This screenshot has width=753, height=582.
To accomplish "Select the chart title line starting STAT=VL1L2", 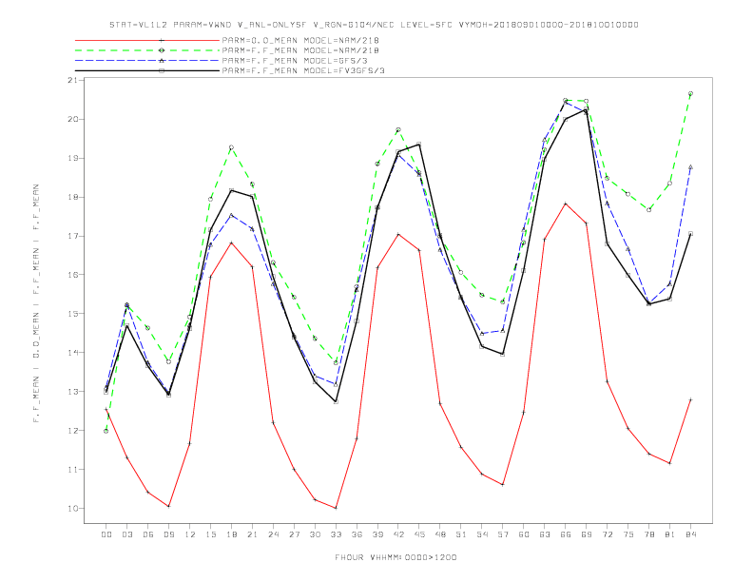I will pos(374,25).
